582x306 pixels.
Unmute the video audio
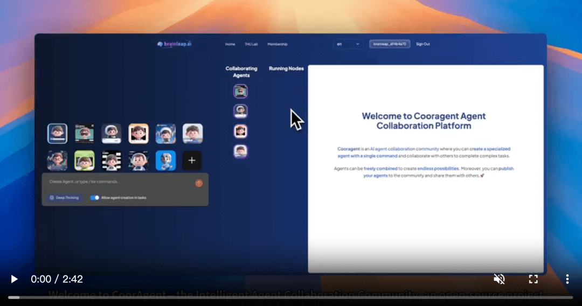pyautogui.click(x=499, y=279)
